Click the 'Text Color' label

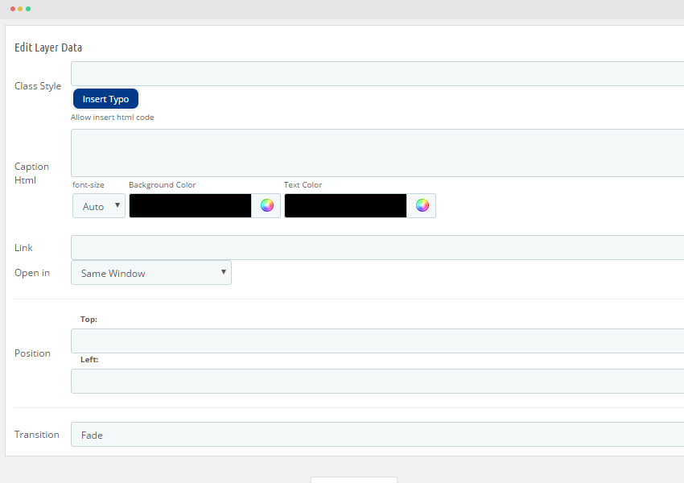[303, 184]
